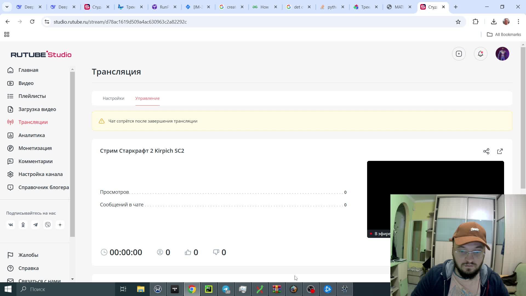This screenshot has width=526, height=296.
Task: Click your profile avatar picture
Action: pos(503,54)
